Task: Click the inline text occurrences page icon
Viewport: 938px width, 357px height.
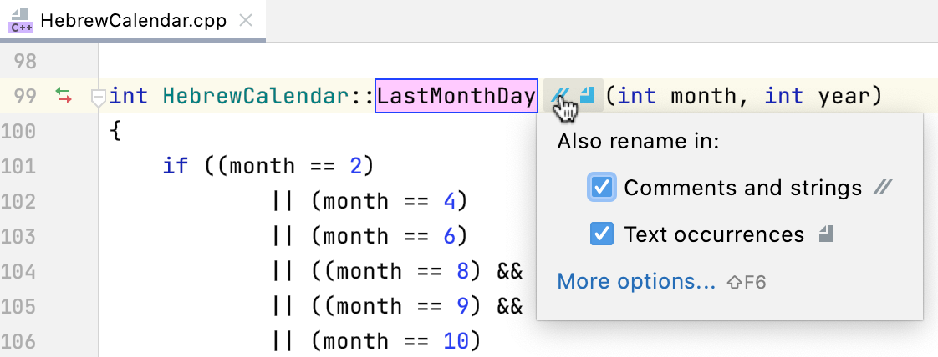Action: pyautogui.click(x=587, y=96)
